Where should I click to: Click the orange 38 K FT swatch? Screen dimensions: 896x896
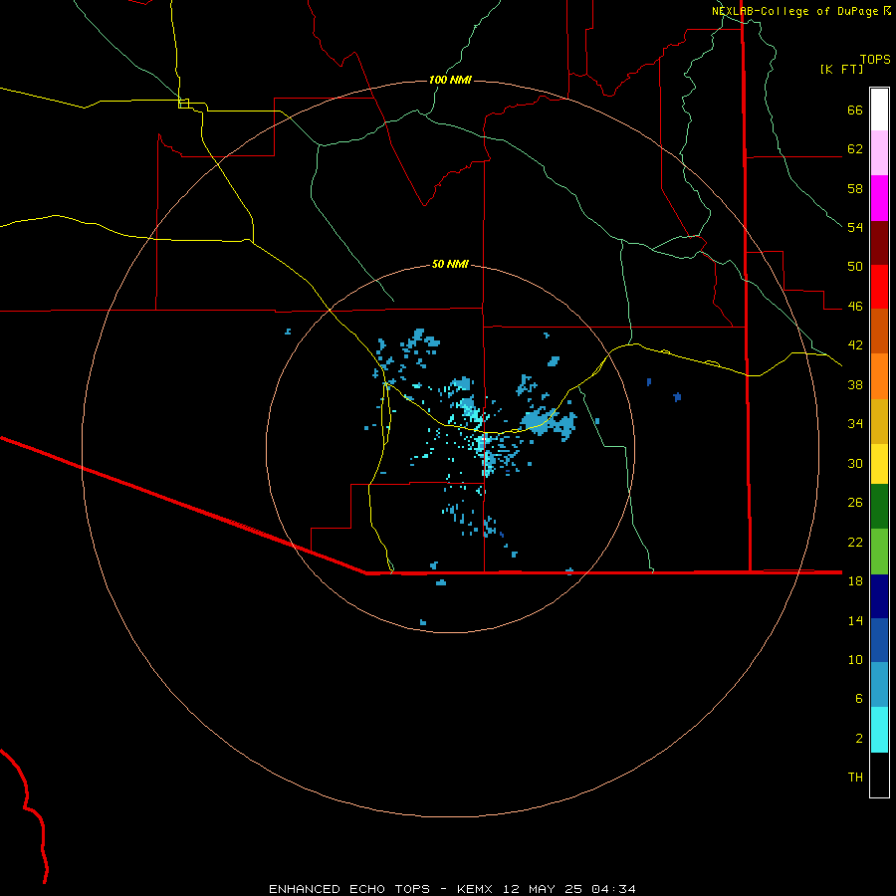pos(879,376)
